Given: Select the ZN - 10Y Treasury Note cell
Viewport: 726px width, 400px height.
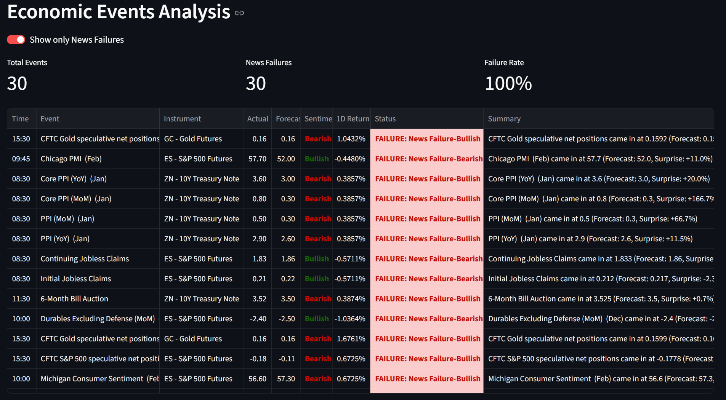Looking at the screenshot, I should [x=201, y=178].
